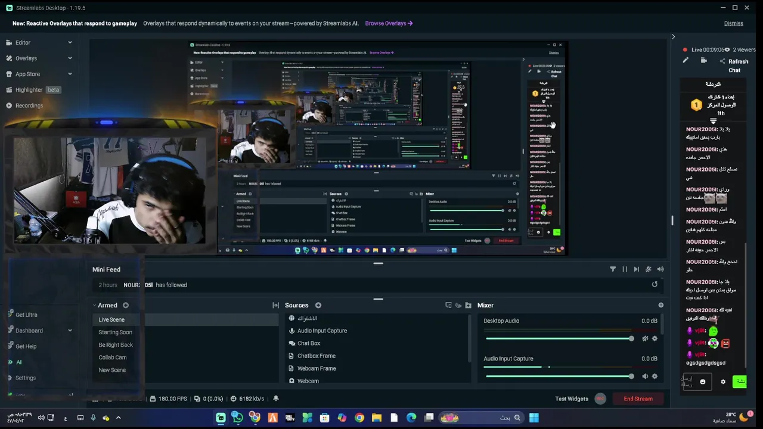The image size is (763, 429).
Task: Add a new scene with plus icon
Action: pos(126,306)
